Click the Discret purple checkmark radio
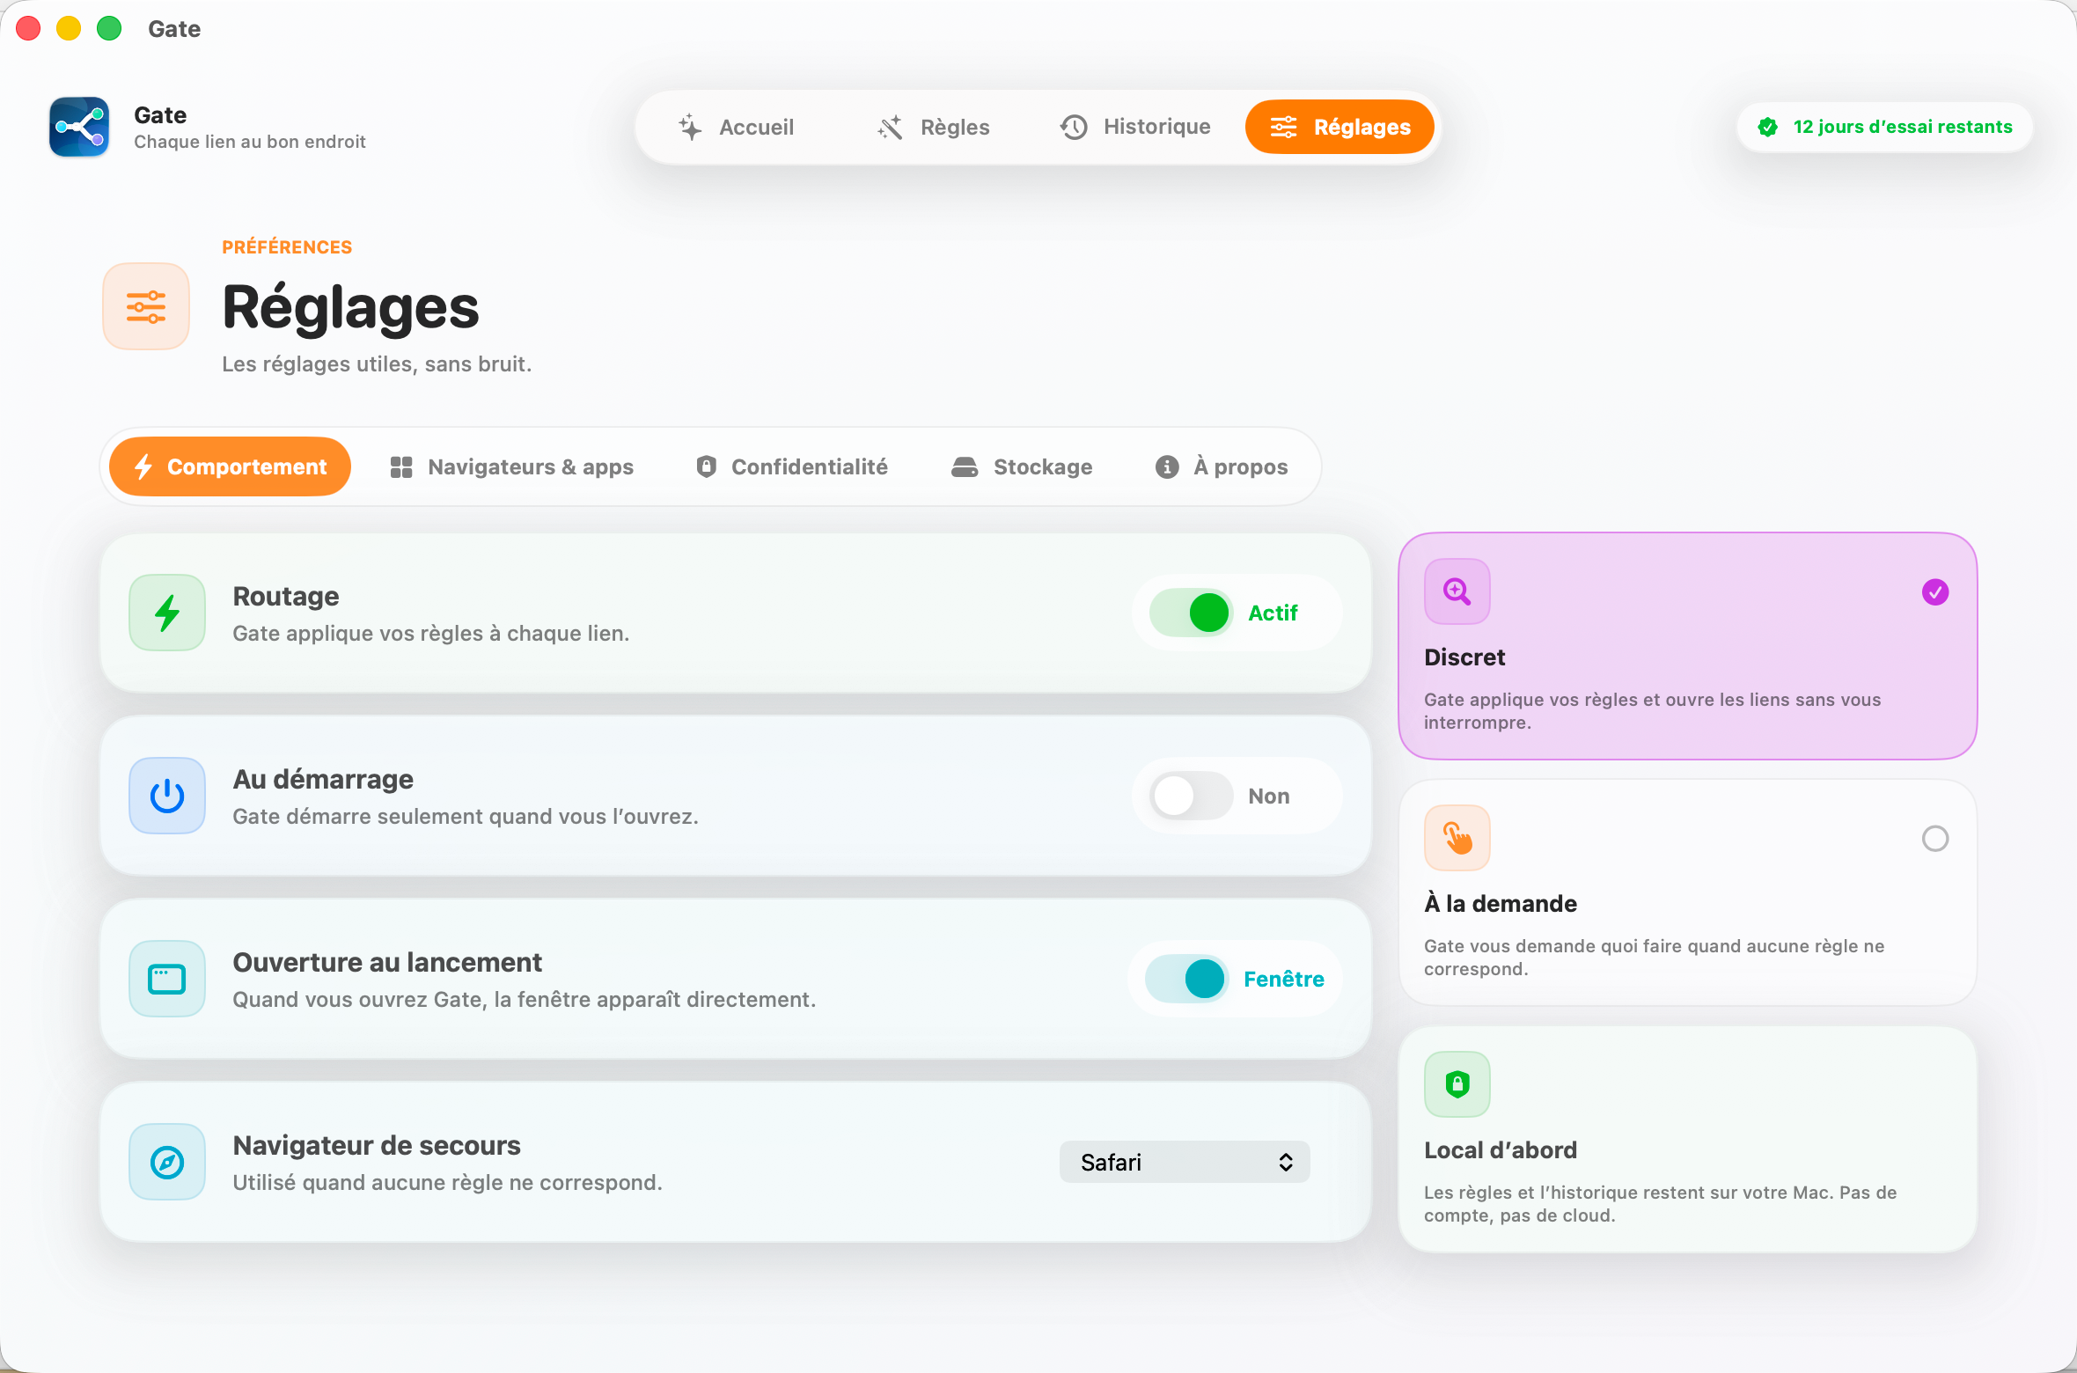2077x1373 pixels. pos(1935,592)
